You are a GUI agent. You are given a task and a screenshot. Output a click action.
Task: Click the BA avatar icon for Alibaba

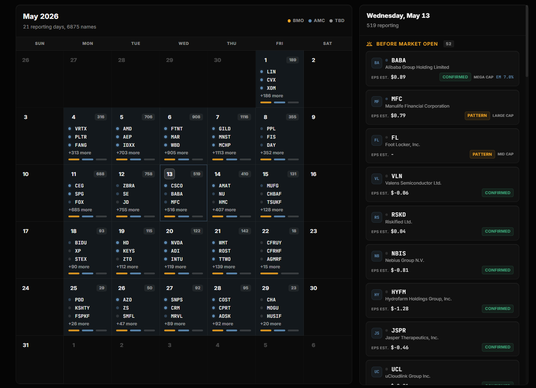point(377,63)
